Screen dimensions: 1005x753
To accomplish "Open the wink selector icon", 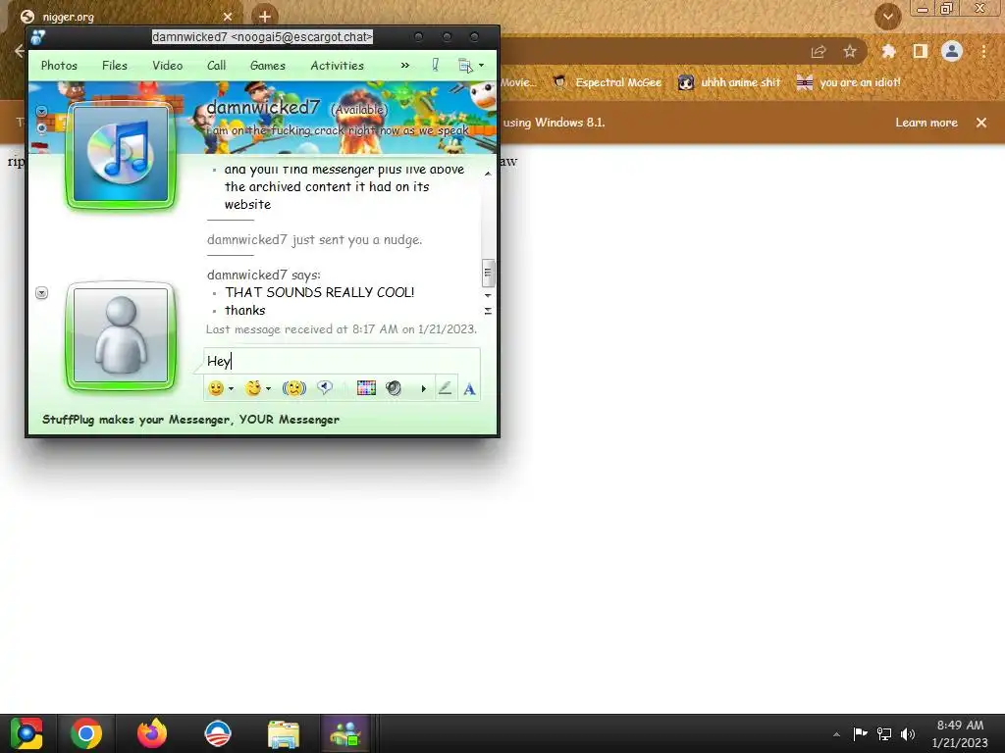I will click(253, 388).
